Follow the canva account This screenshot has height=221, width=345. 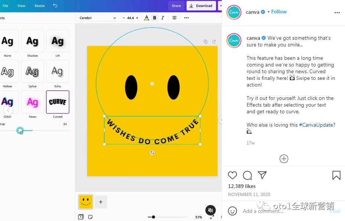[279, 12]
